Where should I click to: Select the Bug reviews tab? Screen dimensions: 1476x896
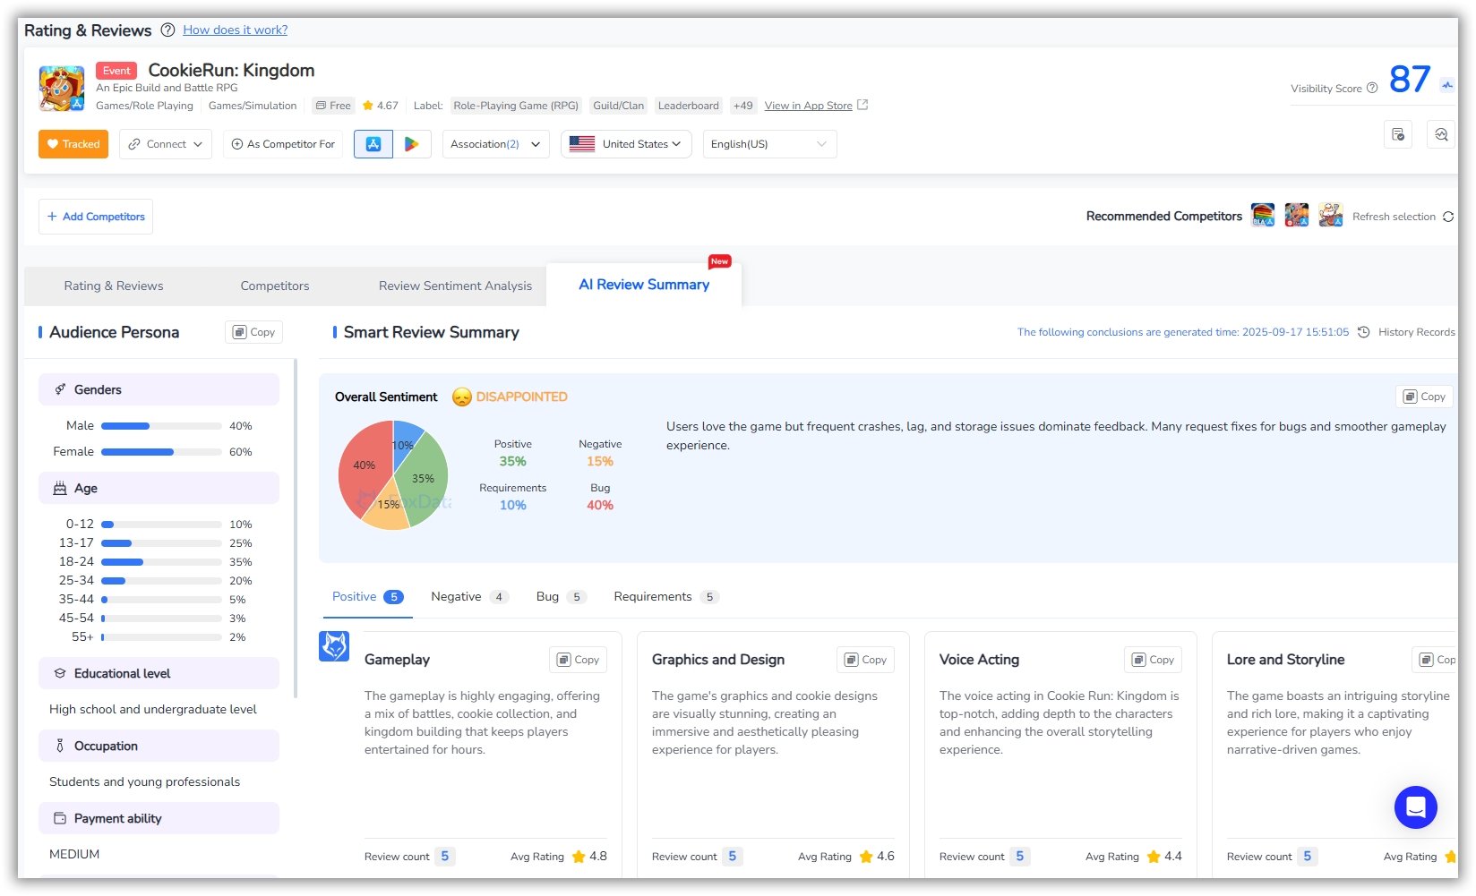point(561,597)
